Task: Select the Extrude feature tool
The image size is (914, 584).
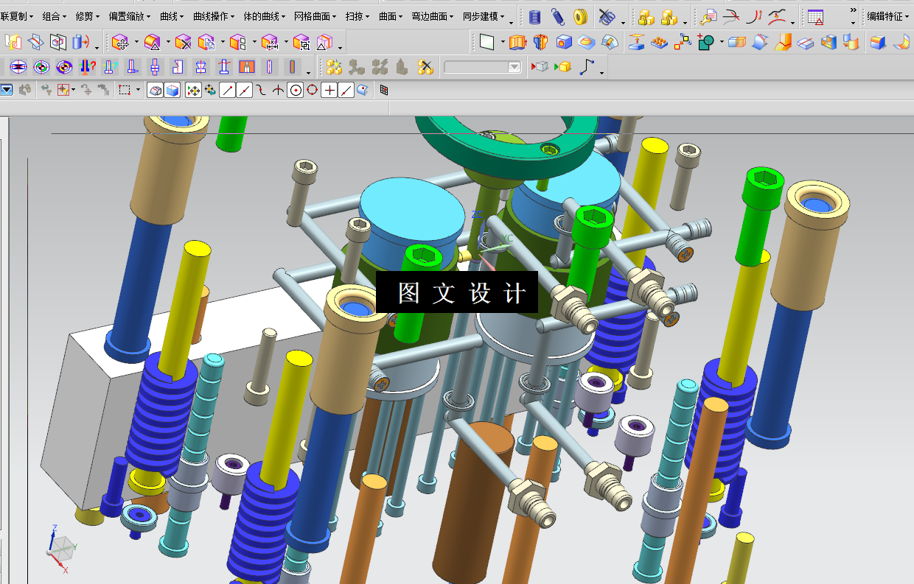Action: pyautogui.click(x=518, y=43)
